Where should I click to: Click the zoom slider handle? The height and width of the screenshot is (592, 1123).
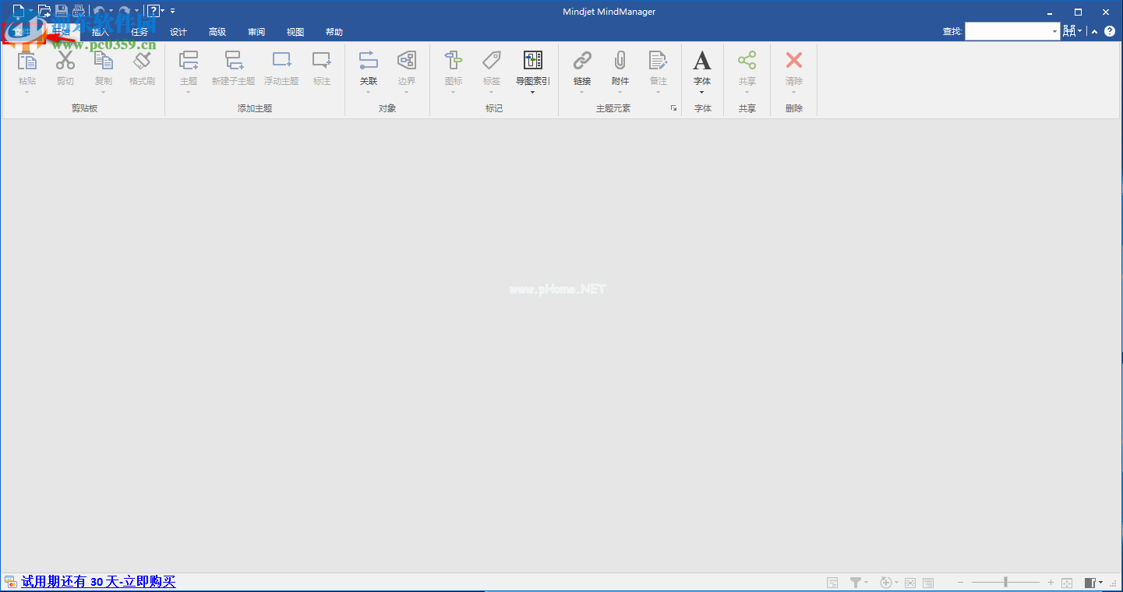coord(1006,583)
